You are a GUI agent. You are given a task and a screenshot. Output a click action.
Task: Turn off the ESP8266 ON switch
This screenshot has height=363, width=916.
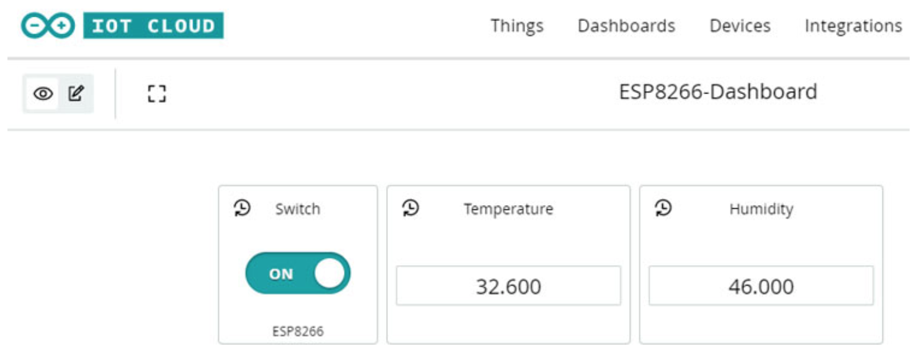(x=298, y=273)
